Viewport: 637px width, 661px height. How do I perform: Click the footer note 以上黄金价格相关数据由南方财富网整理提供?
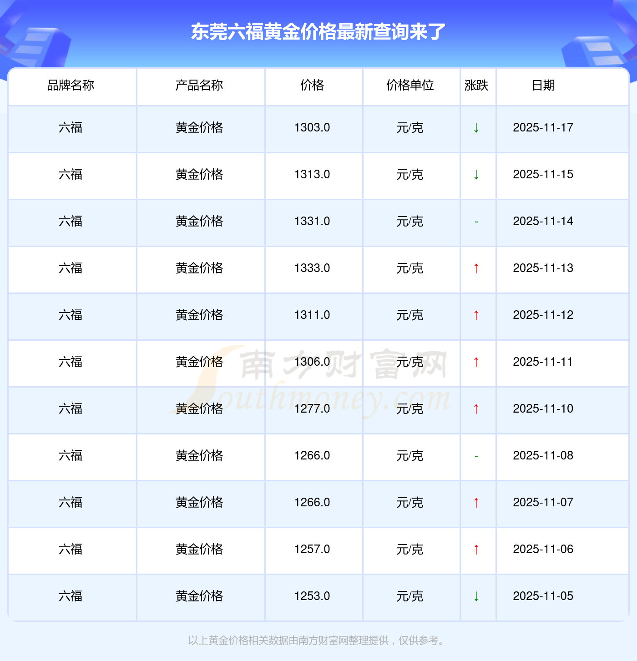coord(288,641)
